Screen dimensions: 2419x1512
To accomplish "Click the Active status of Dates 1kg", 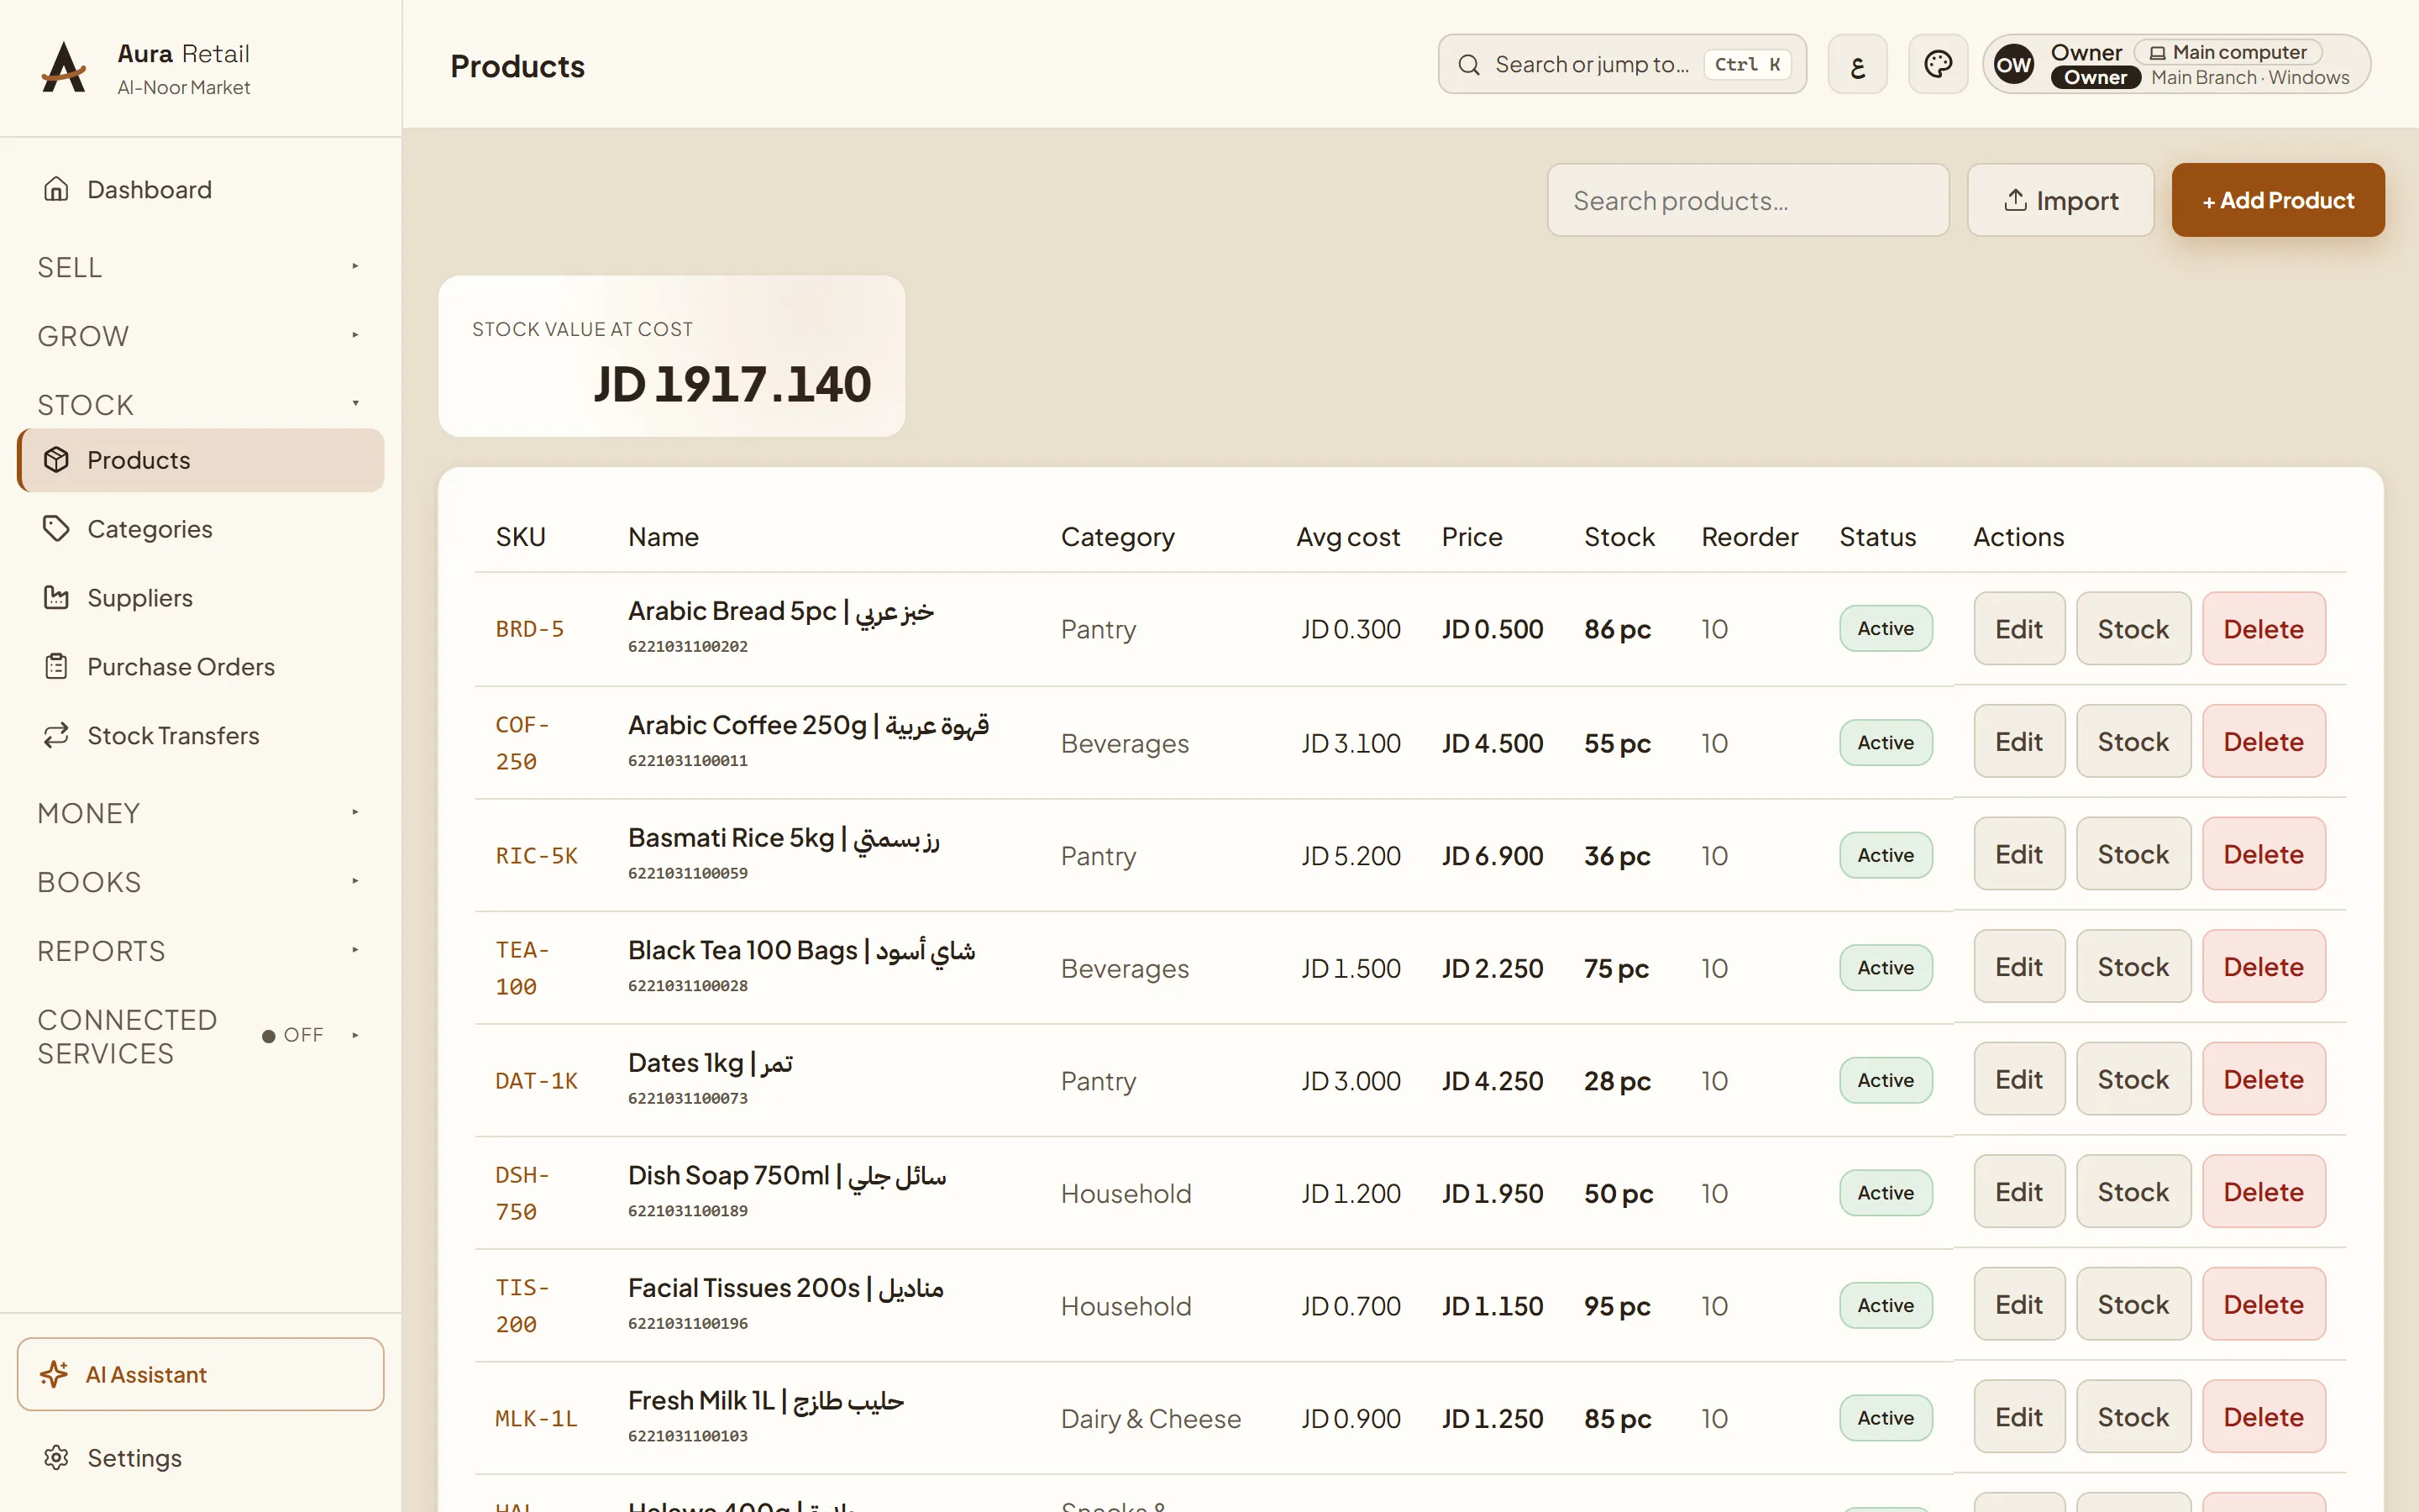I will point(1885,1080).
